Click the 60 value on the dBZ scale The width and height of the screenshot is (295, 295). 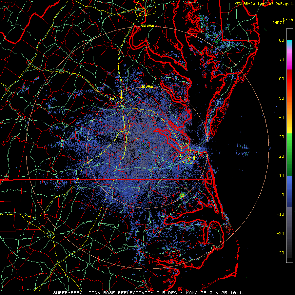pyautogui.click(x=282, y=79)
